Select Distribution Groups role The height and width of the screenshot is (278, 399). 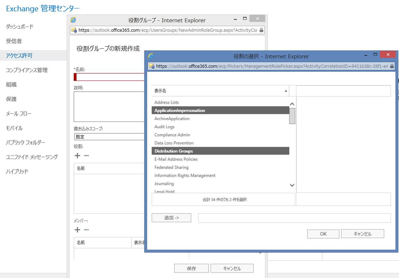(220, 151)
